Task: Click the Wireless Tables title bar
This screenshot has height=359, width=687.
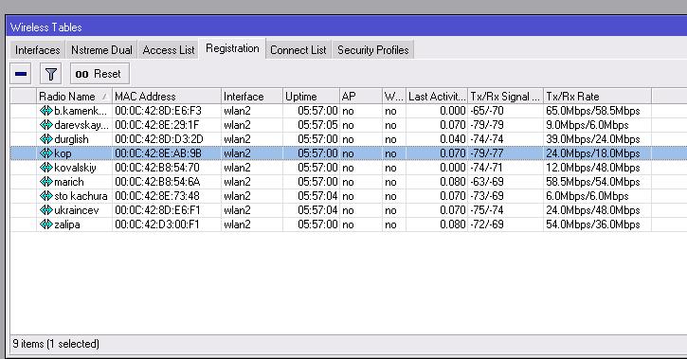Action: click(346, 27)
